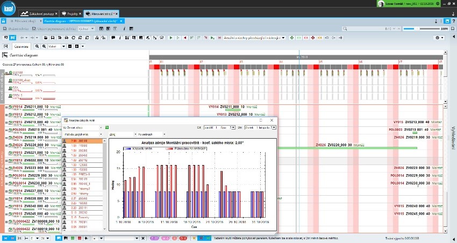Open the gear settings dropdown

pos(439,38)
